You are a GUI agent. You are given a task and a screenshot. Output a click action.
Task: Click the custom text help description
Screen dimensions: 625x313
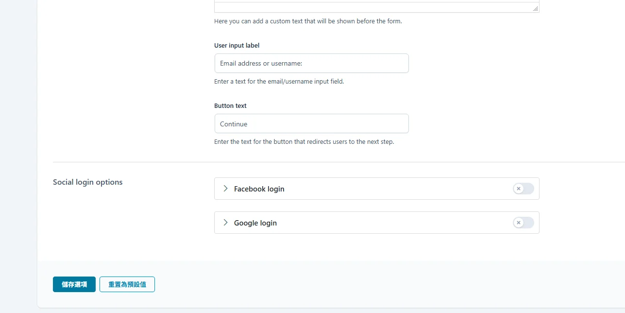pos(308,21)
